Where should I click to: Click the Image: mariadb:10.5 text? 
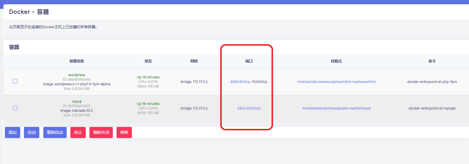tap(77, 111)
